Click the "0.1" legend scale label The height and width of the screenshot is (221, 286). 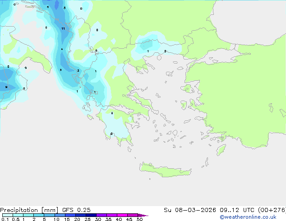tap(5, 219)
